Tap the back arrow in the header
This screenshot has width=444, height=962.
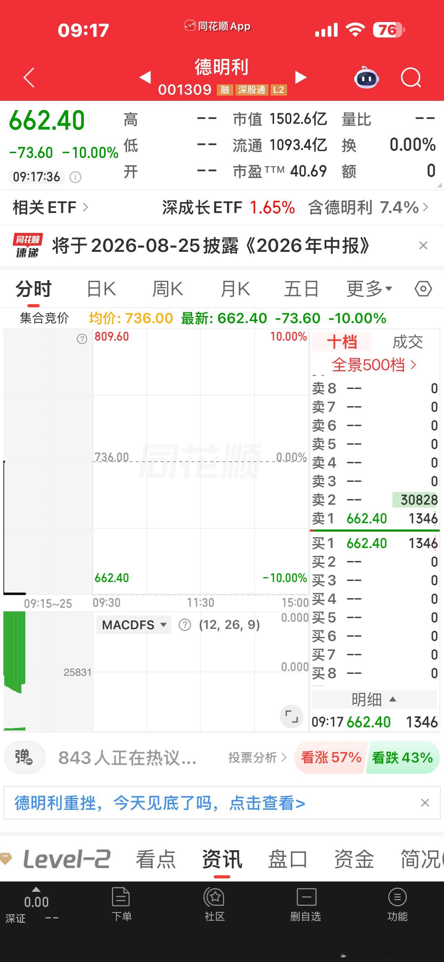29,77
